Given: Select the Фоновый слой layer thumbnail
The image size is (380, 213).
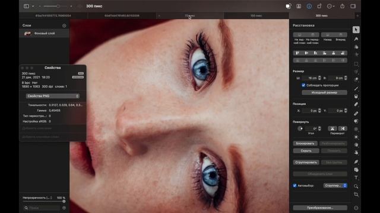Looking at the screenshot, I should tap(28, 33).
